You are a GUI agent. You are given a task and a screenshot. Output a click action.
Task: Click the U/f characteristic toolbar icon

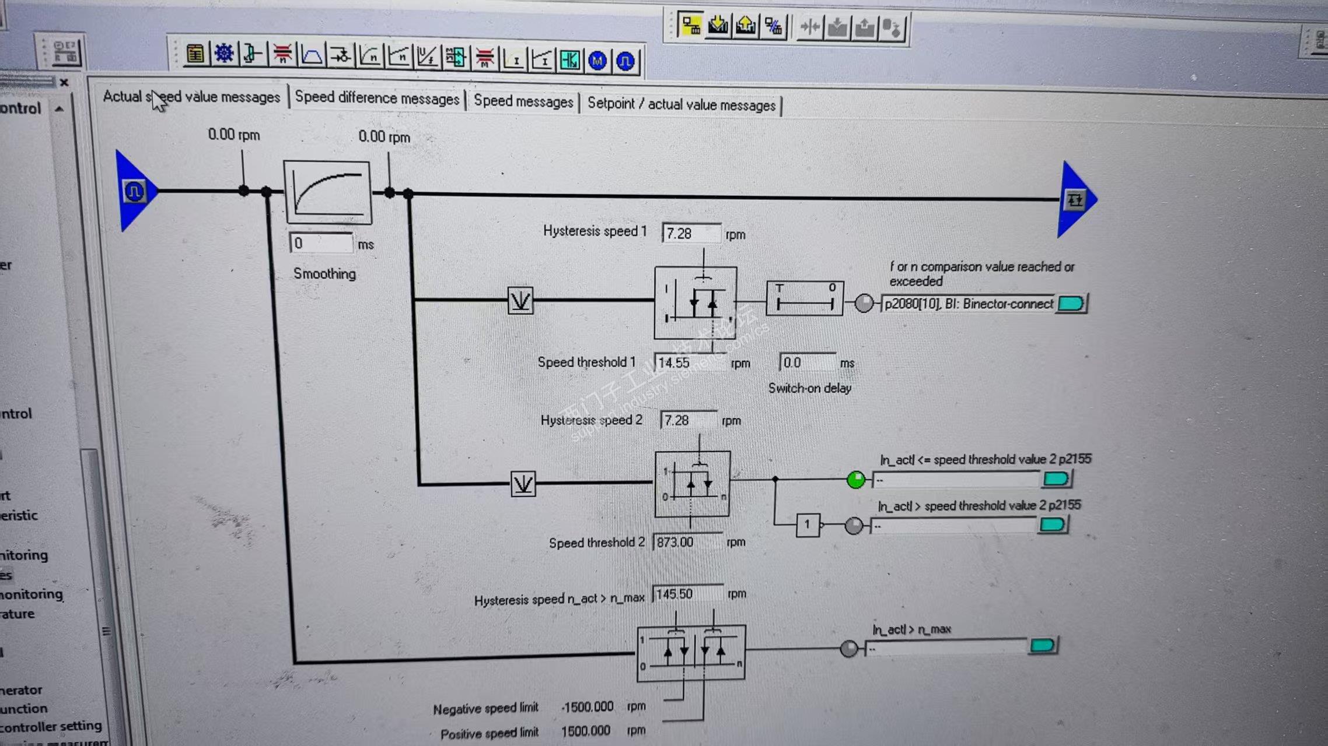427,57
